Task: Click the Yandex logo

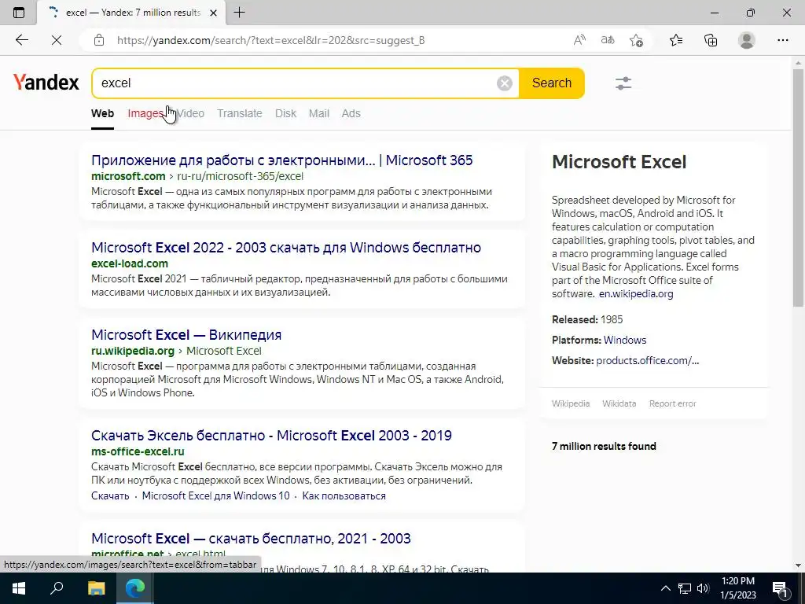Action: pyautogui.click(x=46, y=82)
